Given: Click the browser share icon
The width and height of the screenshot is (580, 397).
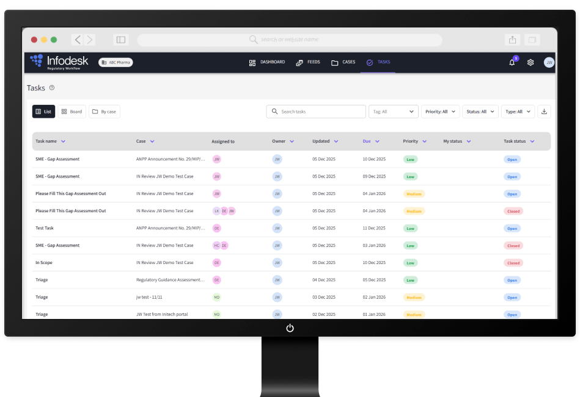Looking at the screenshot, I should point(512,40).
